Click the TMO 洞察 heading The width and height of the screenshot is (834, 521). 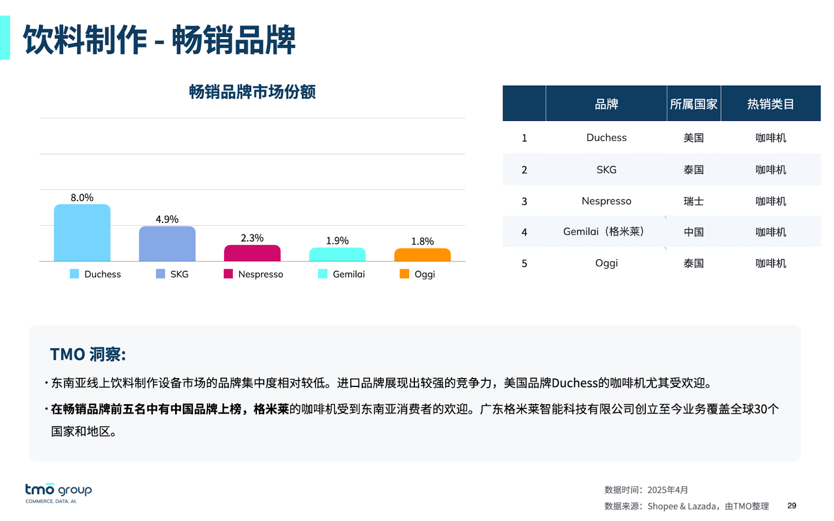(x=88, y=354)
